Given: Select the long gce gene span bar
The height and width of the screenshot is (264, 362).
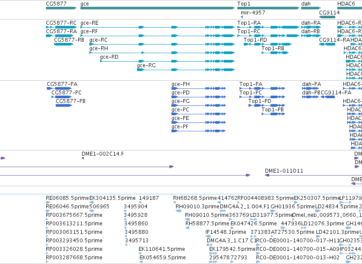Looking at the screenshot, I should click(x=158, y=8).
